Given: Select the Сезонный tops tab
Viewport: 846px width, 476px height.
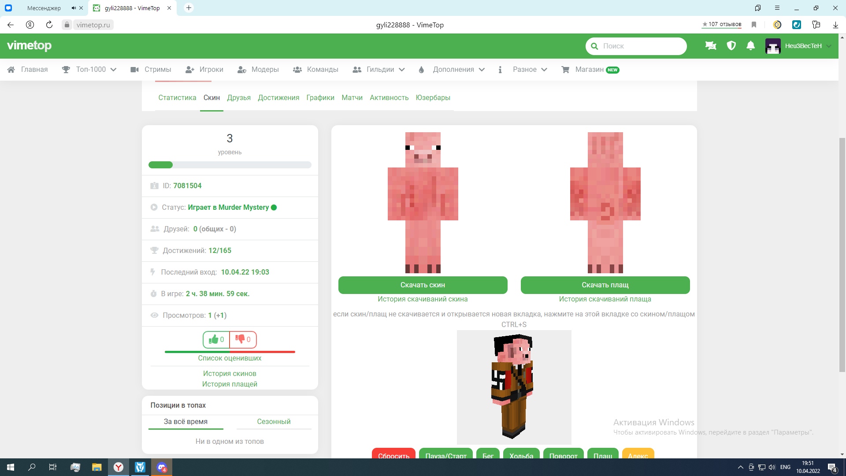Looking at the screenshot, I should click(x=274, y=422).
